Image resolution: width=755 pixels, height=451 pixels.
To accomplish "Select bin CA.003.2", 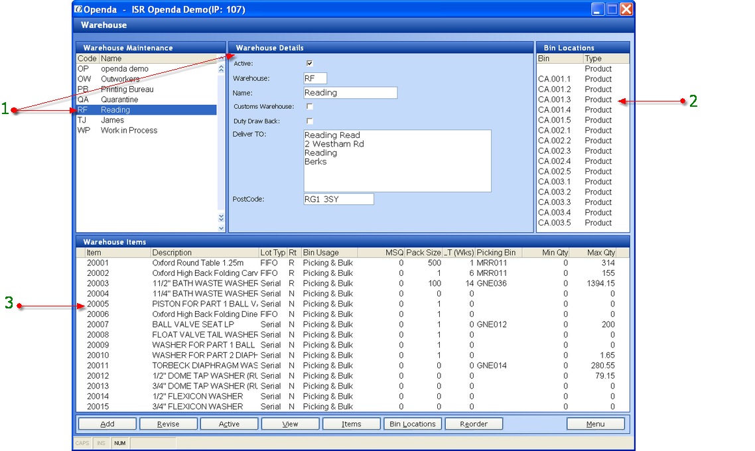I will tap(583, 192).
